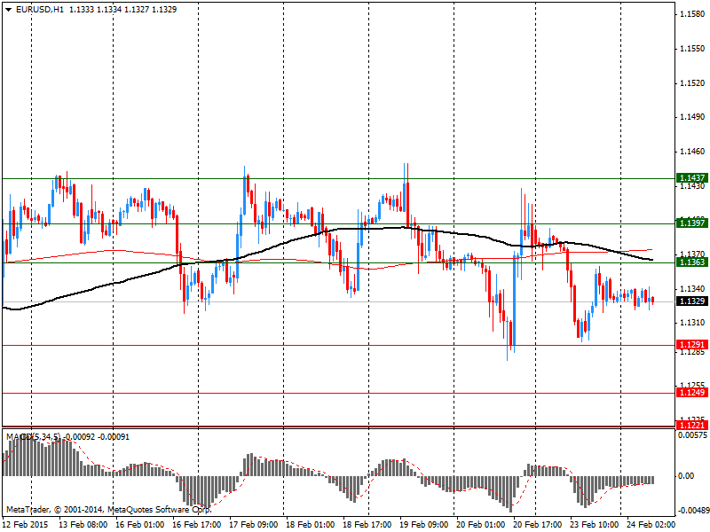Click the -0.00489 indicator scale value
Image resolution: width=710 pixels, height=532 pixels.
(x=692, y=511)
